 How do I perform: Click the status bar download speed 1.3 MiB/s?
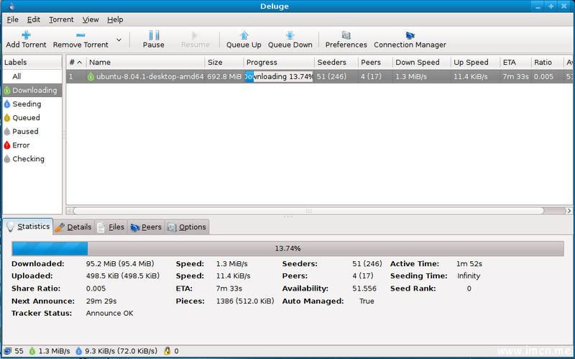(50, 351)
